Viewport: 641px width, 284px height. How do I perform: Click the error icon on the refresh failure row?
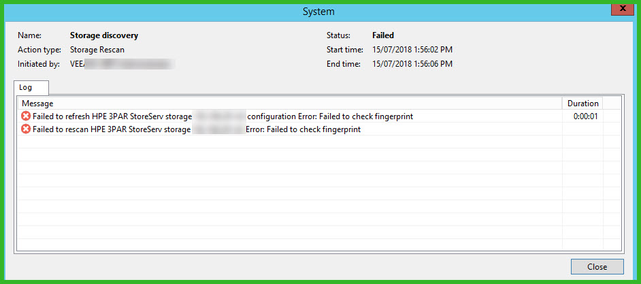point(26,116)
